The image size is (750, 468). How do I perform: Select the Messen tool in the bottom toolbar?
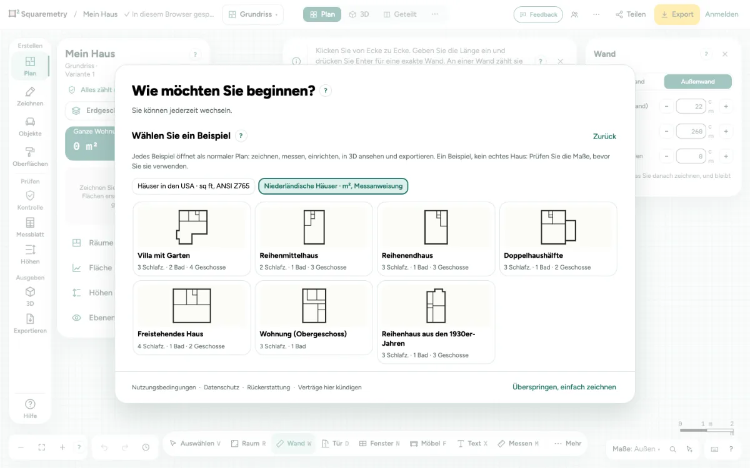coord(518,444)
